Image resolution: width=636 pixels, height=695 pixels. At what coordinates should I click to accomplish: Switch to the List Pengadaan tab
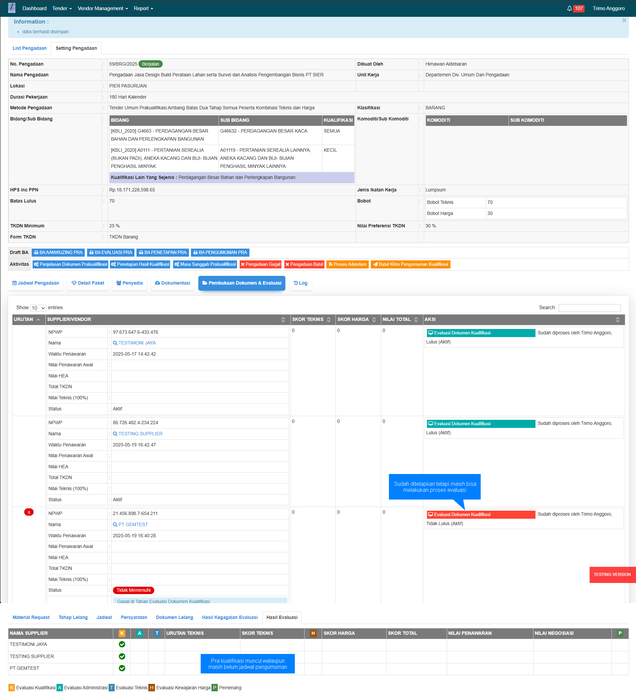pos(30,48)
